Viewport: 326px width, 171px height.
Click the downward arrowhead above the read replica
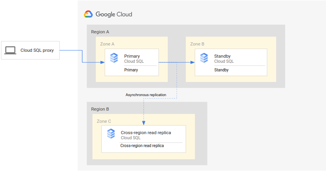[144, 123]
